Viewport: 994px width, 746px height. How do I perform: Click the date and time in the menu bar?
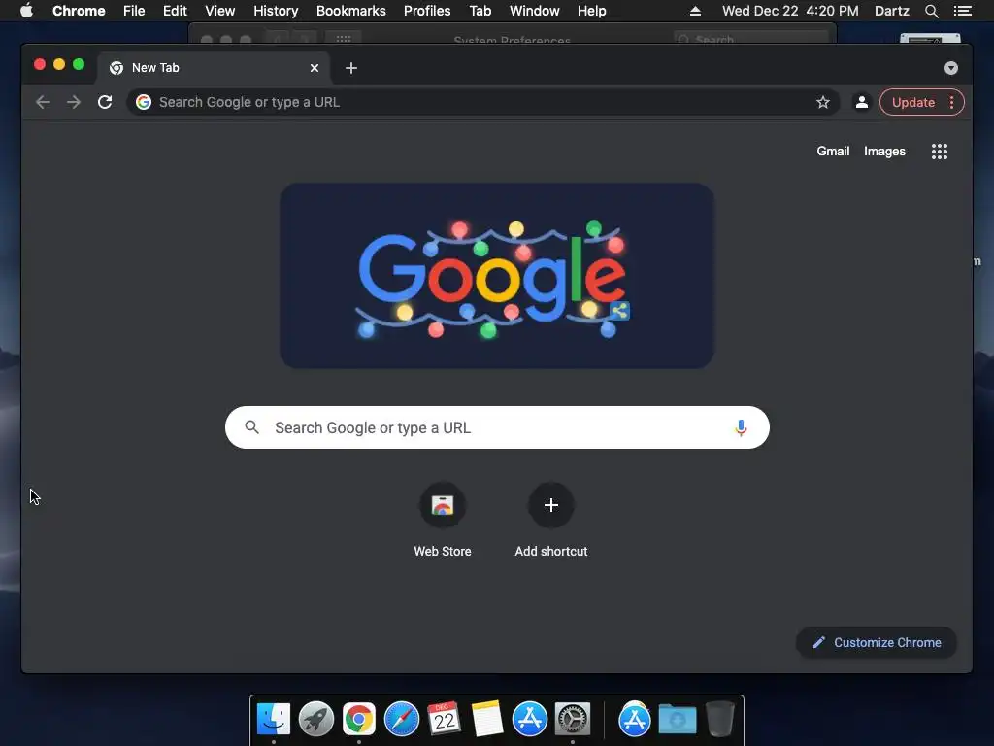pyautogui.click(x=790, y=11)
